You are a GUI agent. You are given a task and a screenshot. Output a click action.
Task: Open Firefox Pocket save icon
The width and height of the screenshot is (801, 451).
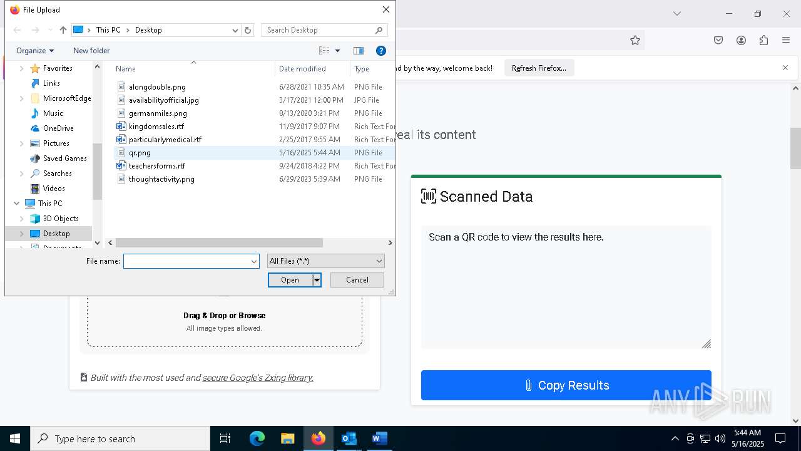coord(718,40)
